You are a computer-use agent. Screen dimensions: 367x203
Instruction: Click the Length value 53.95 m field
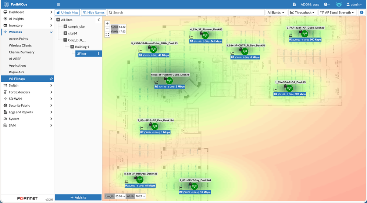point(120,196)
